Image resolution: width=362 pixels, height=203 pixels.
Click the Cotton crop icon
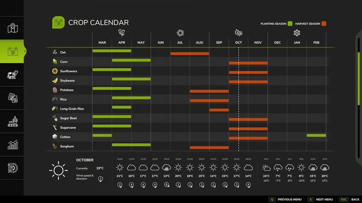click(x=55, y=137)
